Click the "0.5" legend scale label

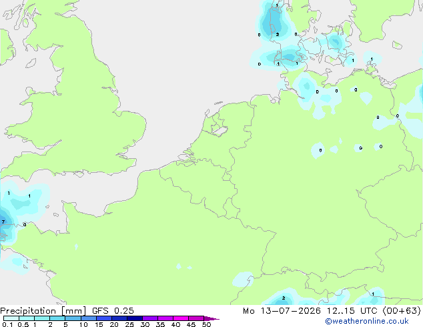pyautogui.click(x=23, y=324)
